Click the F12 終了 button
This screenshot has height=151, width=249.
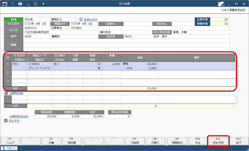click(x=239, y=141)
